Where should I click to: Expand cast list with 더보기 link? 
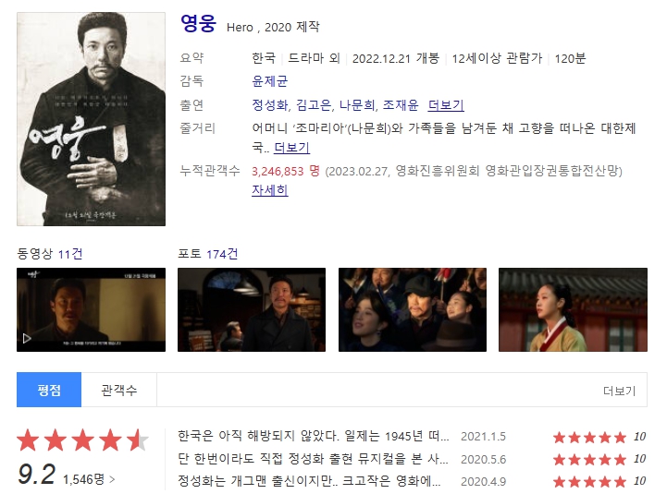446,105
